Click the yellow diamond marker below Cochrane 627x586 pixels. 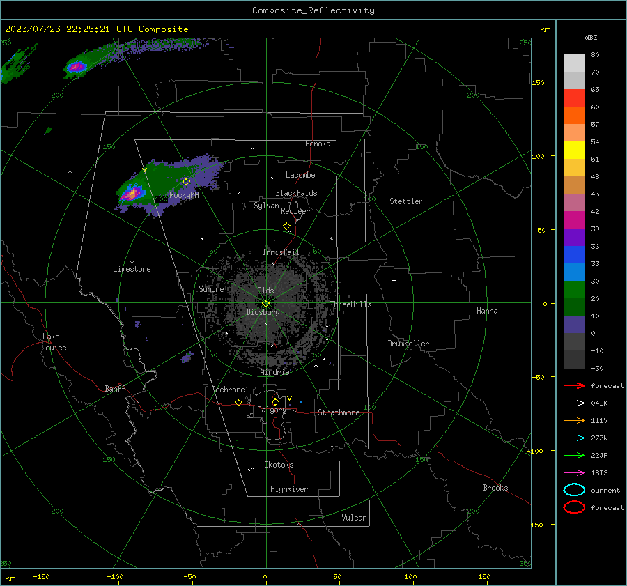coord(238,402)
